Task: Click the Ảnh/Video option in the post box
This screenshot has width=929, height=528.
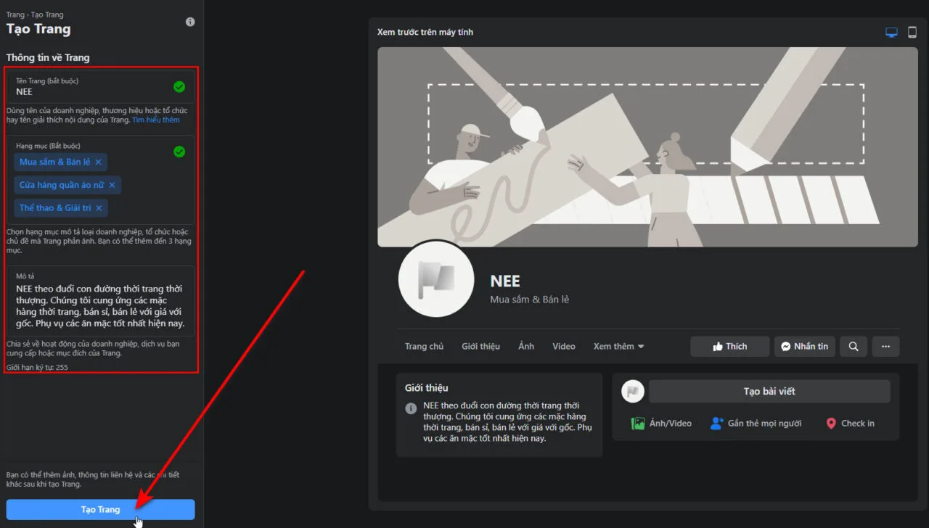Action: [x=661, y=424]
